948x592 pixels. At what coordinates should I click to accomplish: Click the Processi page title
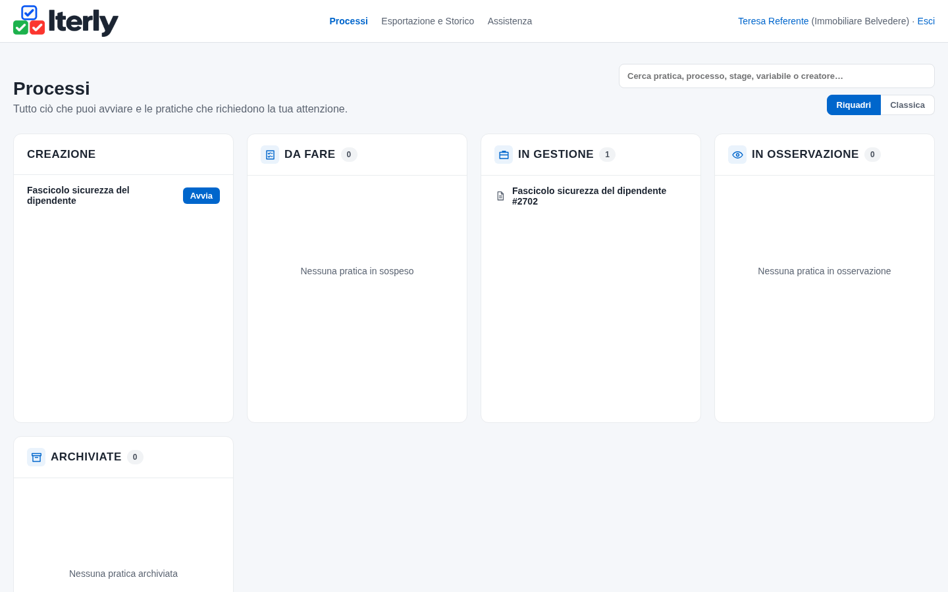[51, 88]
